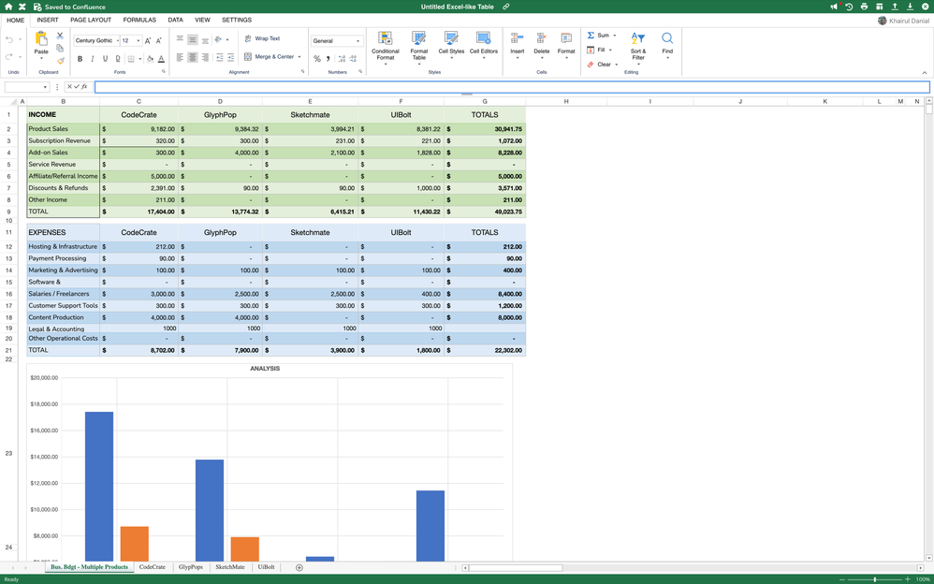934x584 pixels.
Task: Open version history clock icon
Action: 849,7
